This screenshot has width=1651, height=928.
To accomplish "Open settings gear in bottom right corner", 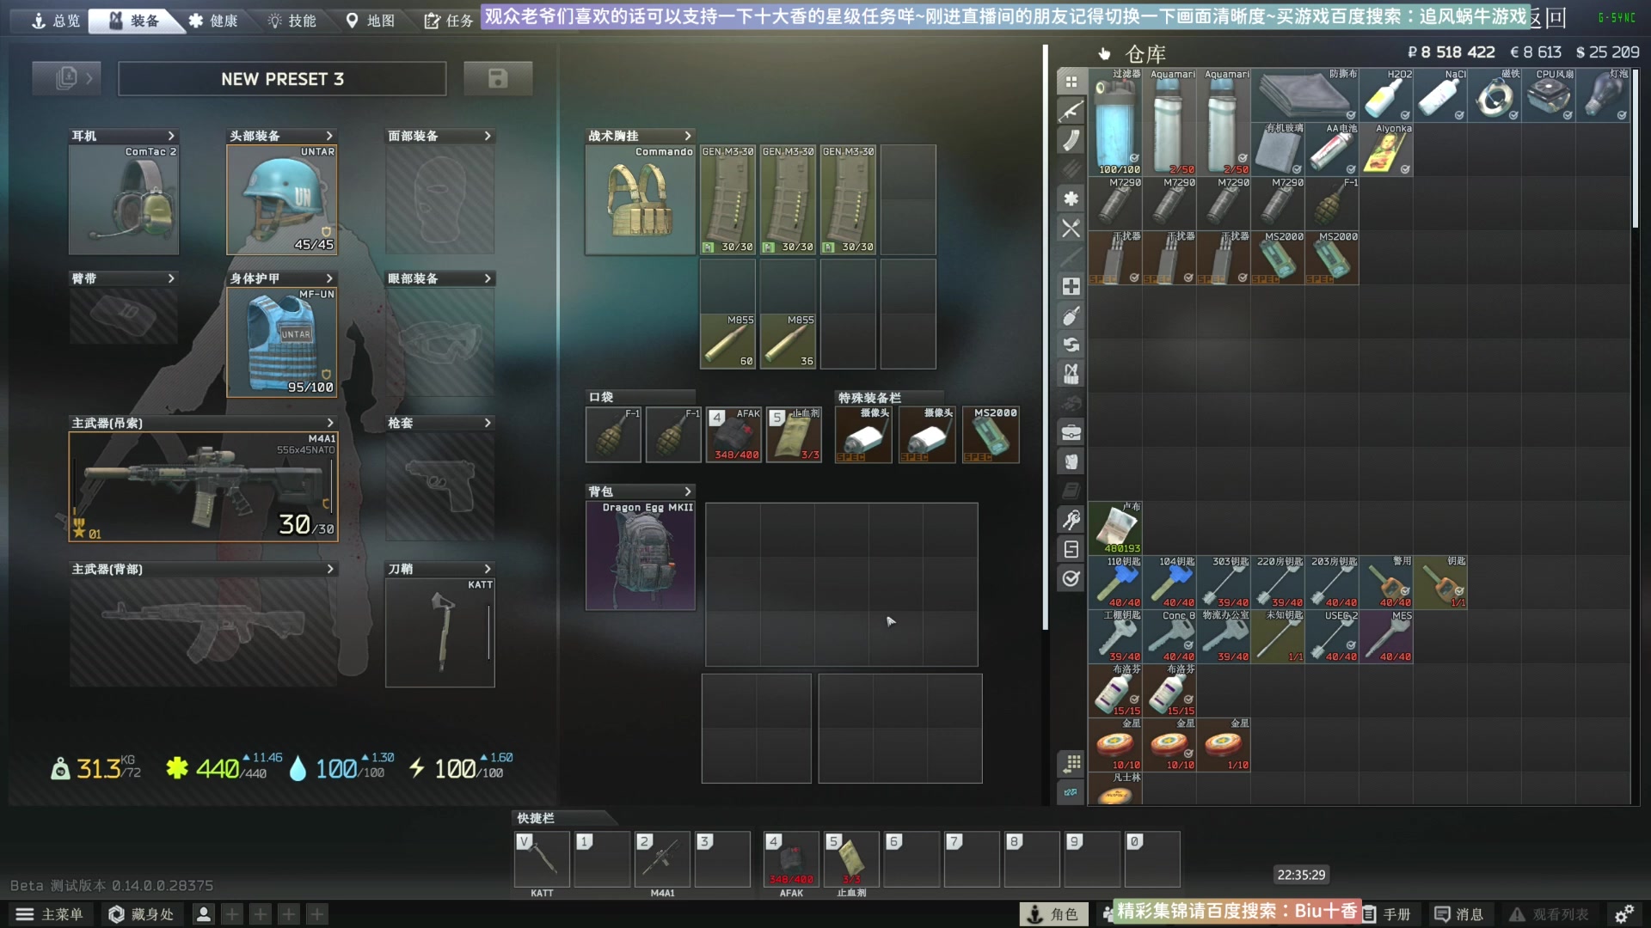I will pyautogui.click(x=1623, y=914).
